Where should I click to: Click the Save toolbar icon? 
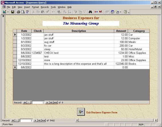13,12
